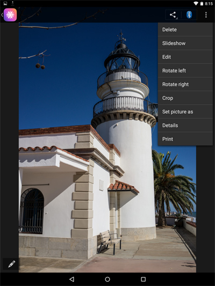Image resolution: width=215 pixels, height=286 pixels.
Task: Tap the back chevron beside app icon
Action: (x=2, y=15)
